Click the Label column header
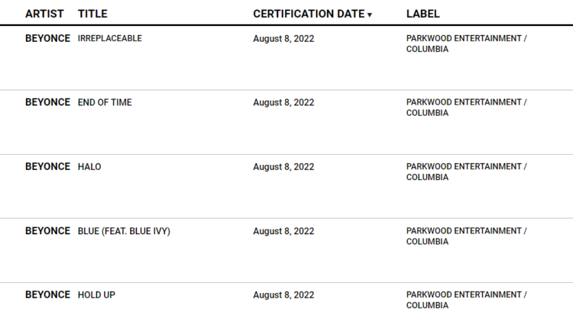 click(422, 14)
